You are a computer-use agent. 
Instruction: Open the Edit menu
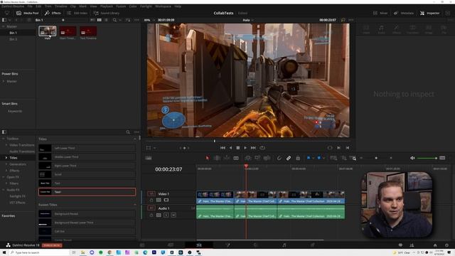coord(38,6)
